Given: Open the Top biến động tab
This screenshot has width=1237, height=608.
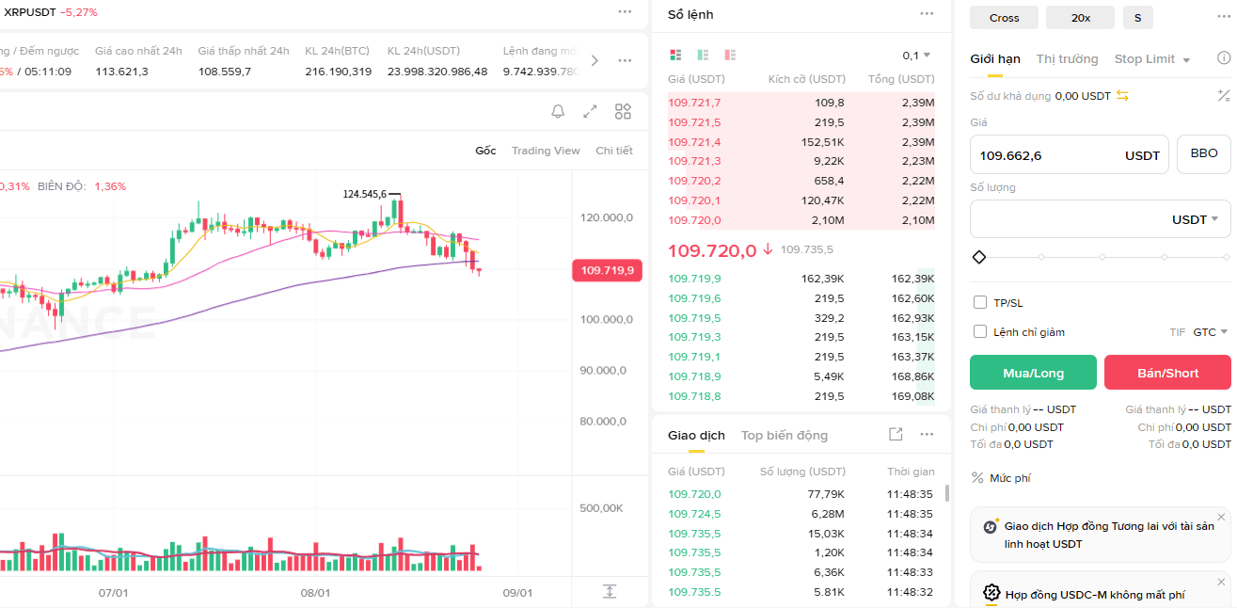Looking at the screenshot, I should coord(785,435).
